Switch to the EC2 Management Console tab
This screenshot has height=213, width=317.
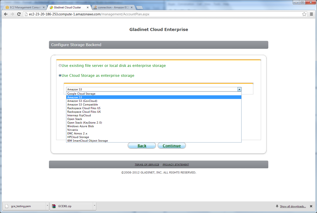click(25, 7)
